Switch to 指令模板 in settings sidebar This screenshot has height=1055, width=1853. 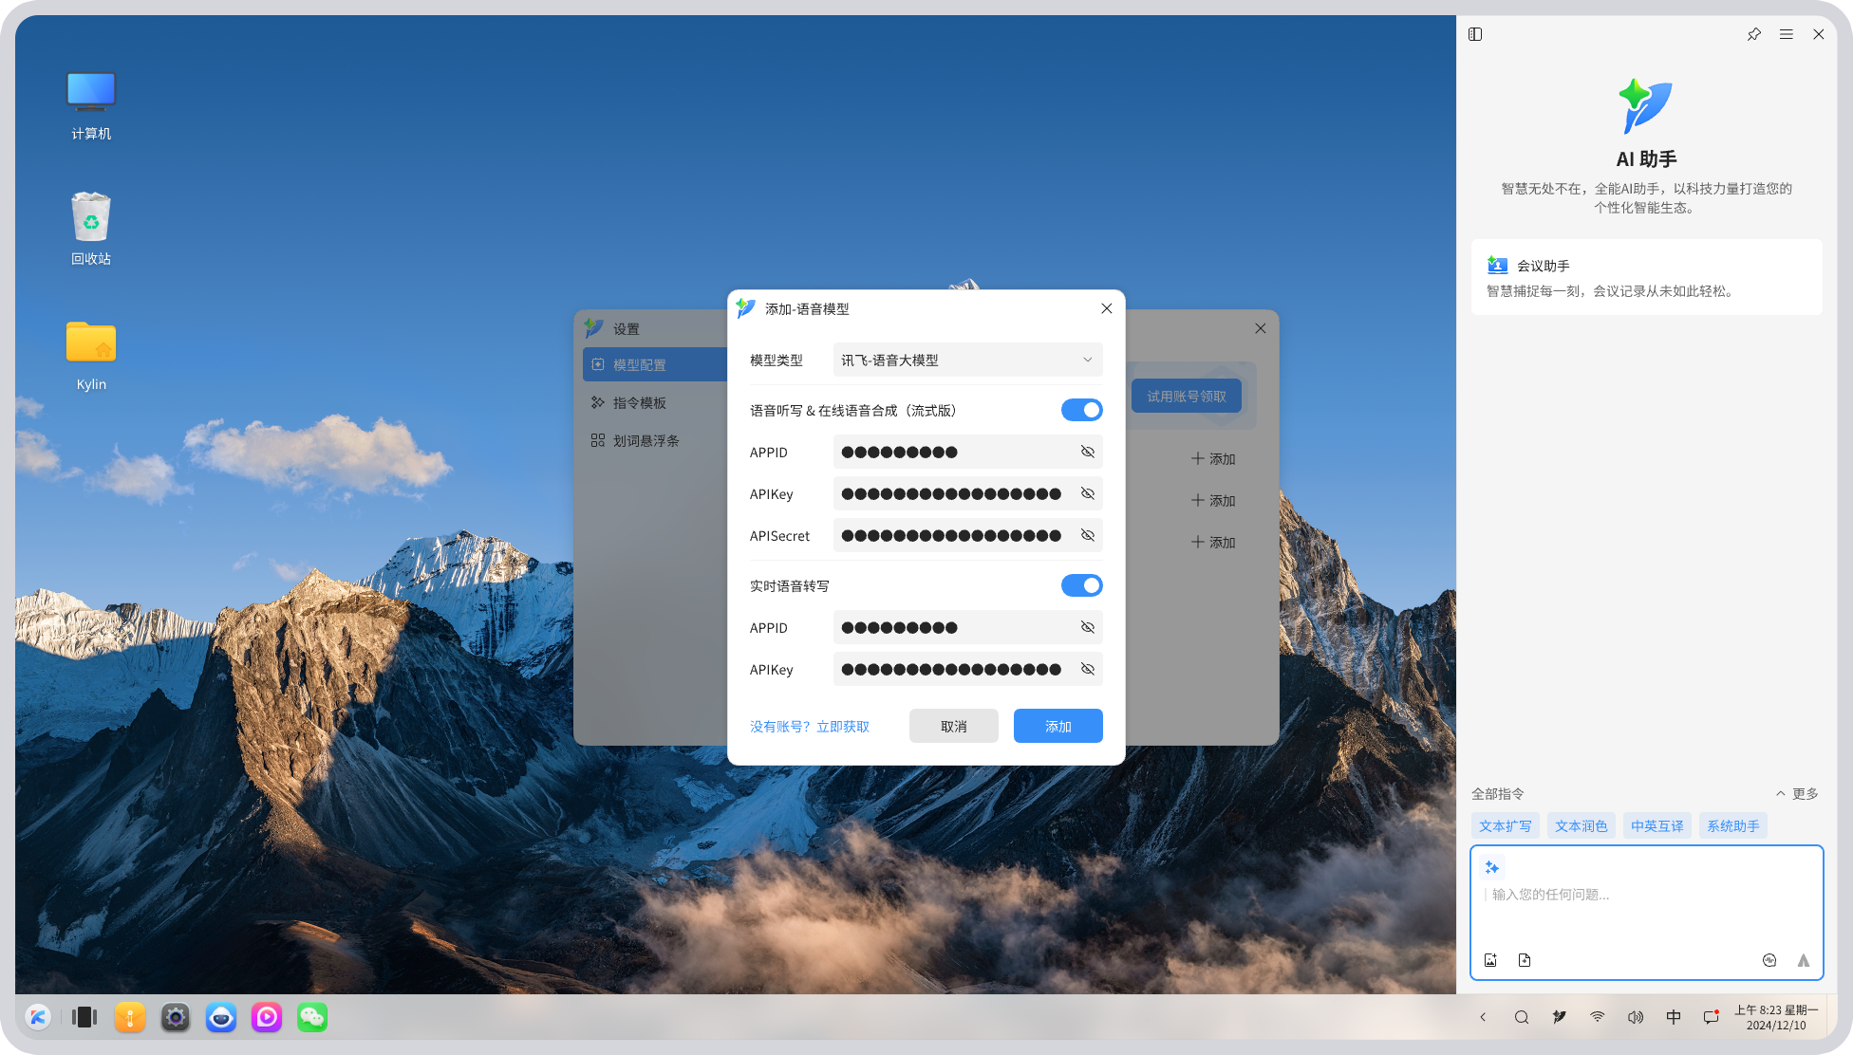pyautogui.click(x=640, y=401)
